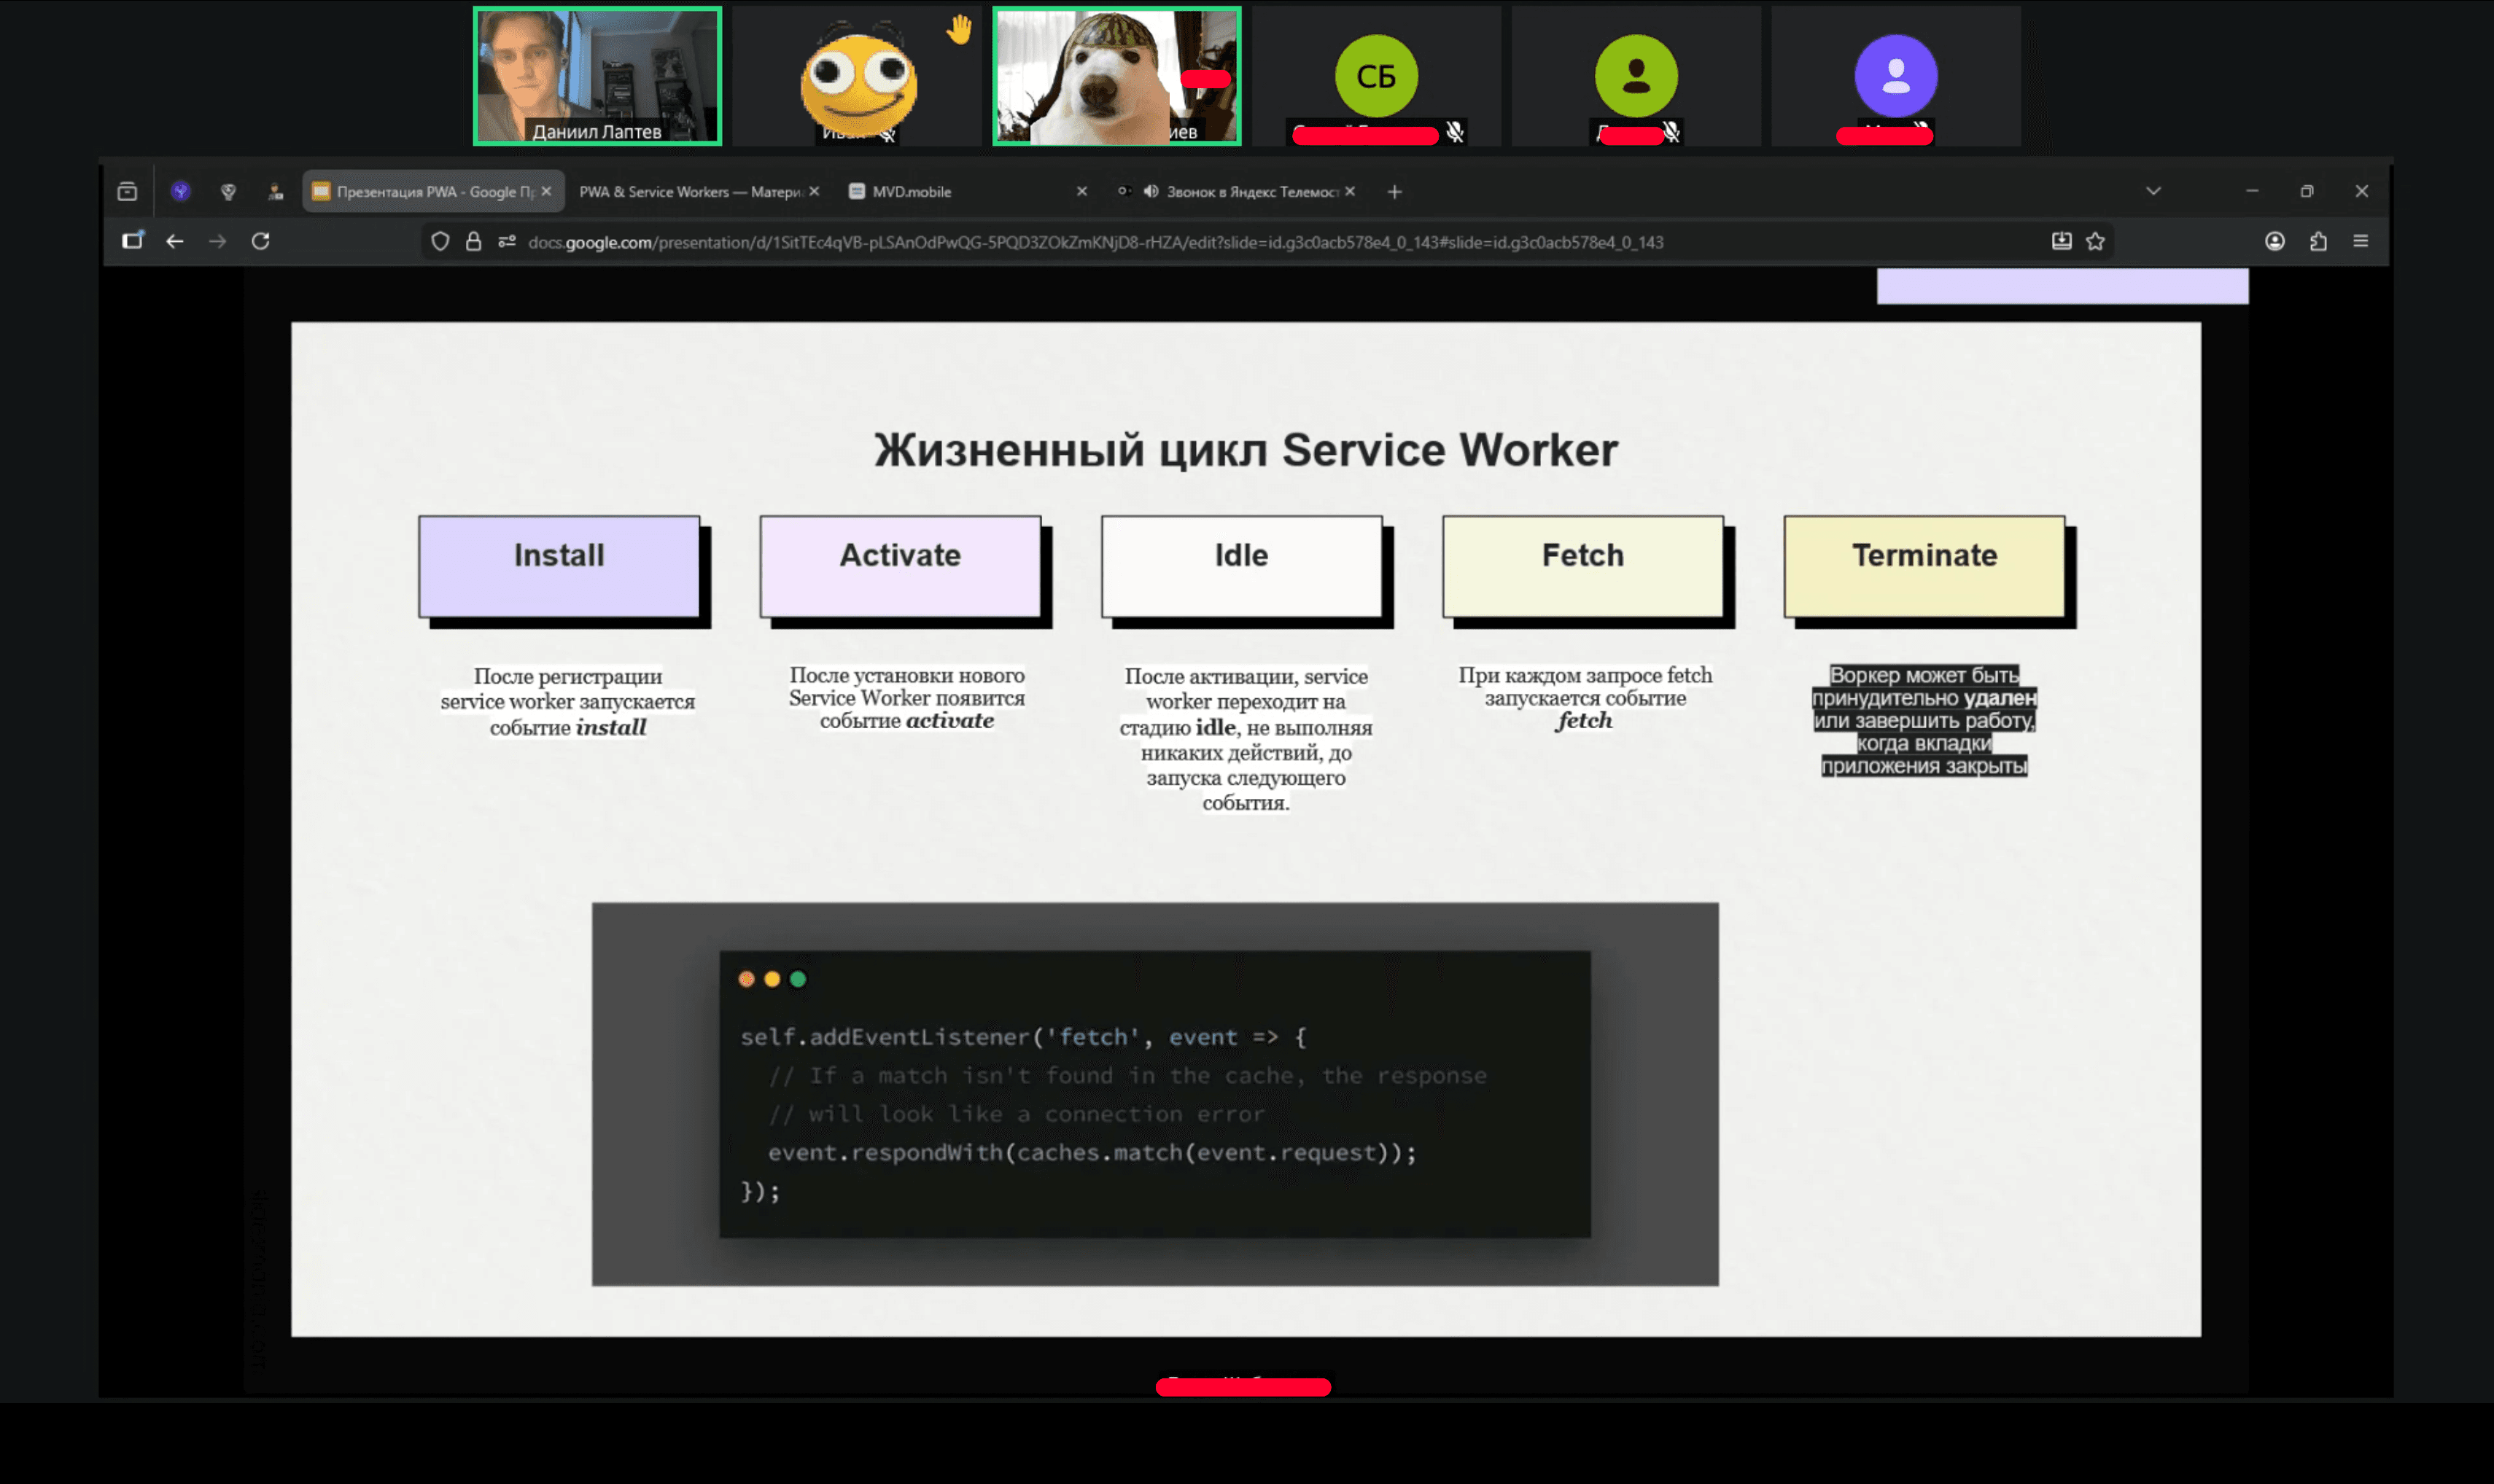Click the text 'После установки нового Service Worker'
This screenshot has width=2494, height=1484.
pyautogui.click(x=907, y=687)
